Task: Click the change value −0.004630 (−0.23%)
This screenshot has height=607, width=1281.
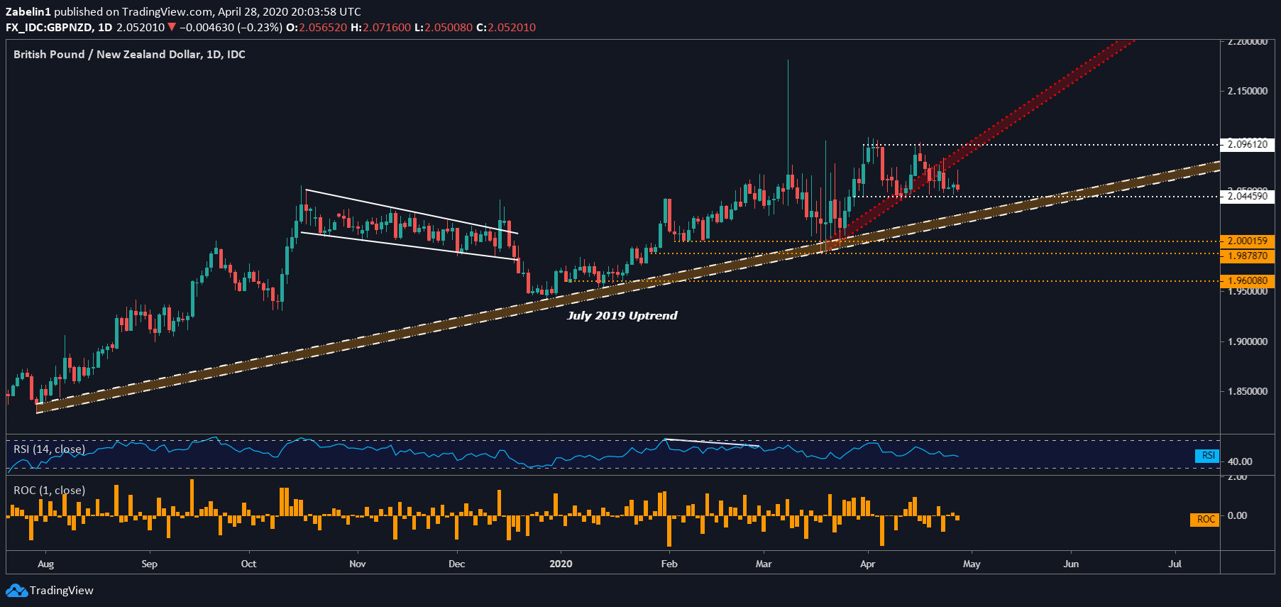Action: coord(231,28)
